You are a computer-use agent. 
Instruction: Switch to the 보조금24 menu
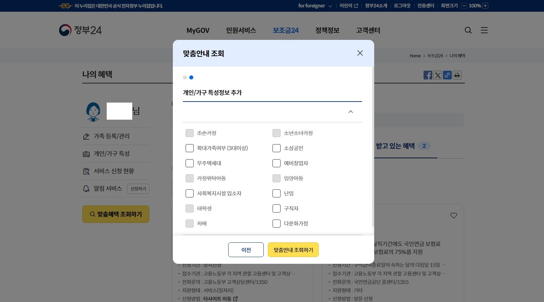tap(286, 30)
